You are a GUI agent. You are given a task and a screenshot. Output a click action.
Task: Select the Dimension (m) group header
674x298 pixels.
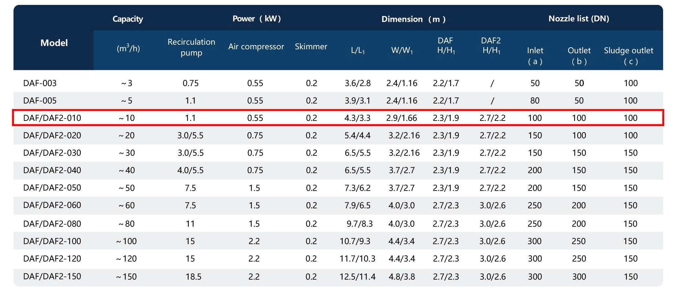(413, 19)
